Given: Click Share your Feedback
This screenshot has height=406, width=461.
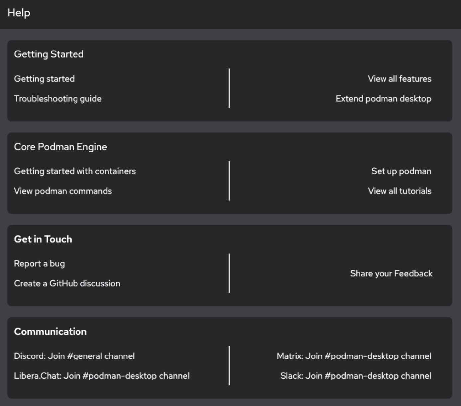Looking at the screenshot, I should pyautogui.click(x=391, y=273).
